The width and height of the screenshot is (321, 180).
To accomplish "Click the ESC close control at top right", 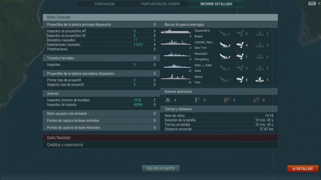I will click(312, 3).
